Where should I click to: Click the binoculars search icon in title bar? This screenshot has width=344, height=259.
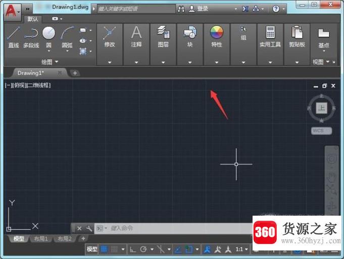pos(181,9)
